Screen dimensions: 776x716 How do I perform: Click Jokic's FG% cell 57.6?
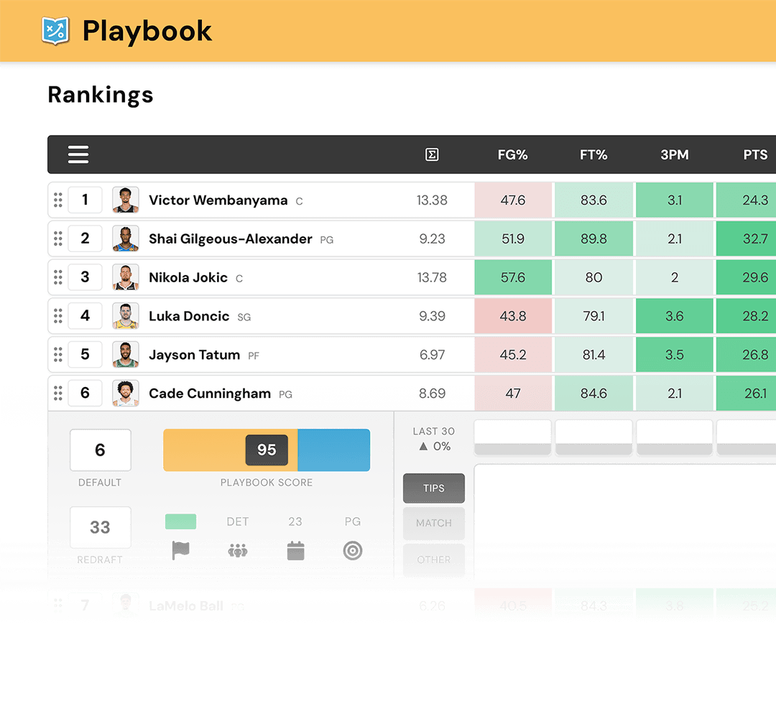513,277
